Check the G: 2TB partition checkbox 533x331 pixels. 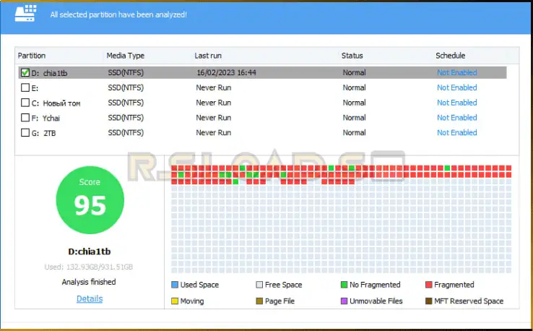click(25, 132)
